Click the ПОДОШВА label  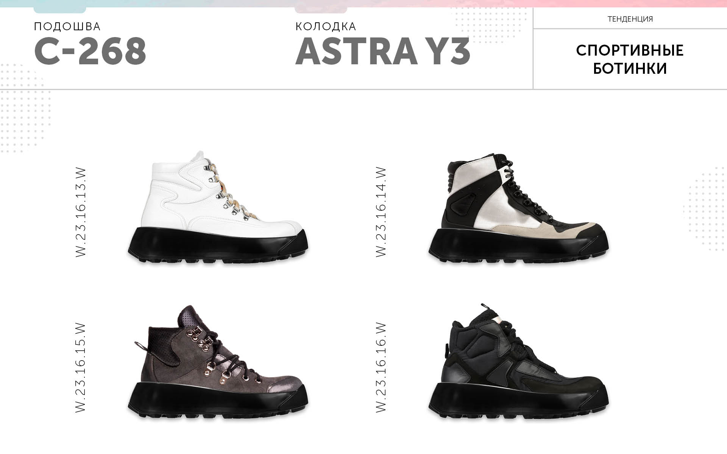[67, 26]
